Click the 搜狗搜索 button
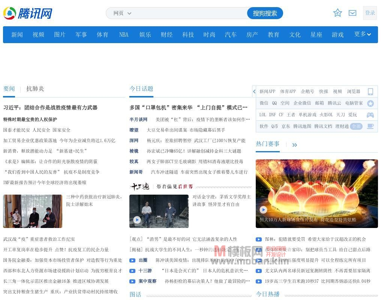Screen dimensions: 381x300 tap(265, 13)
